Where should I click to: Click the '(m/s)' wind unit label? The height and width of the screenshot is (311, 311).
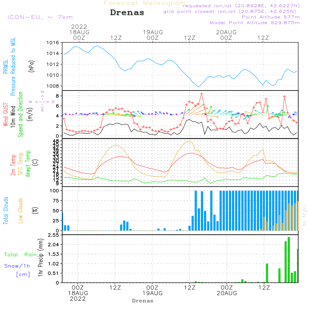30,114
